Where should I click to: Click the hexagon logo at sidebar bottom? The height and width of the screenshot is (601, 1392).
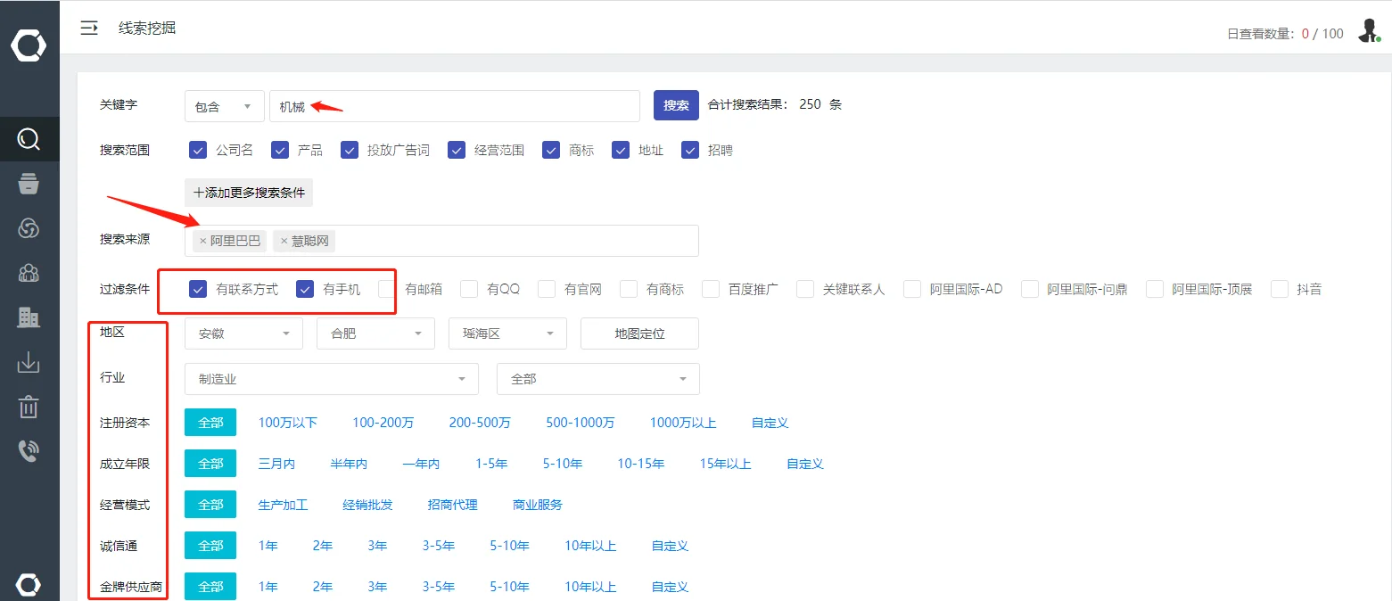(29, 585)
